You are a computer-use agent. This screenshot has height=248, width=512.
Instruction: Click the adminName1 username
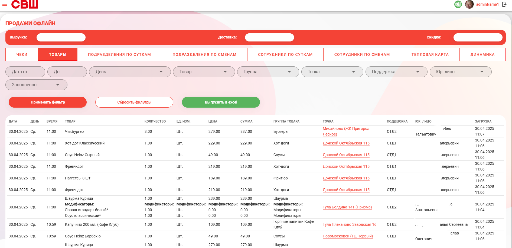click(x=487, y=4)
